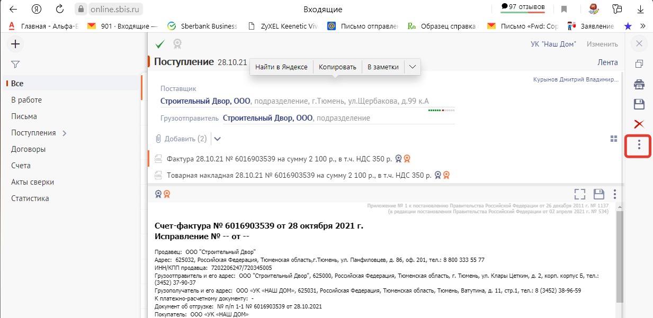Open the 97 отзывов reviews badge
Image resolution: width=653 pixels, height=318 pixels.
tap(523, 7)
